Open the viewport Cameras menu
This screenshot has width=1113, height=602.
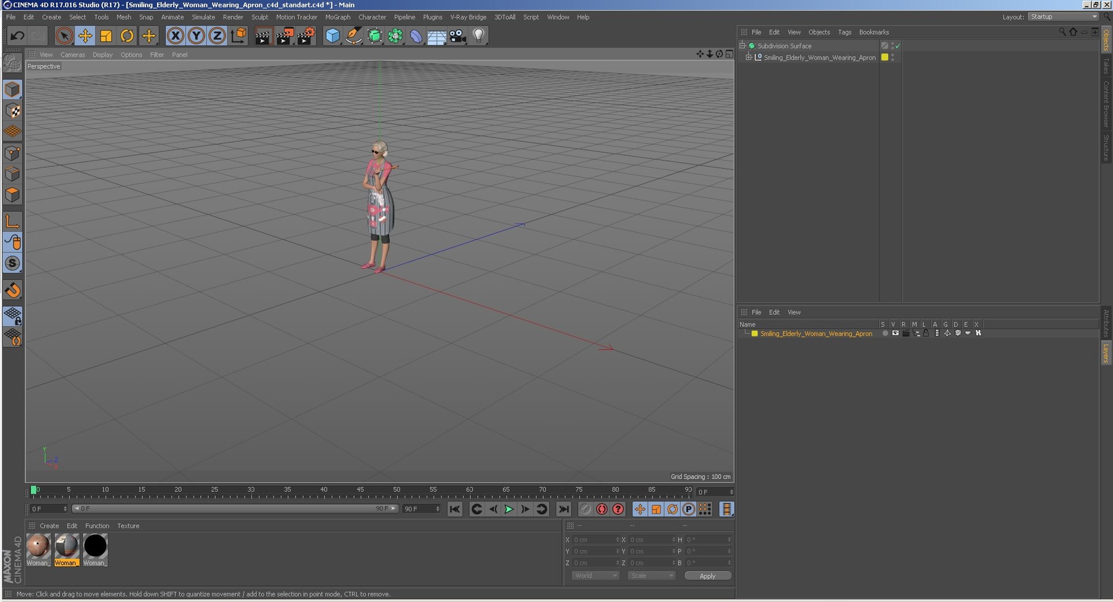[x=72, y=55]
